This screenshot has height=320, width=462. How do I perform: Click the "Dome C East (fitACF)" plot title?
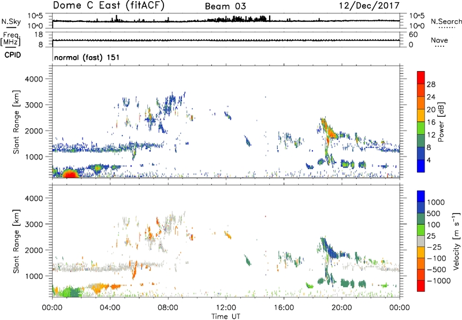tap(109, 5)
